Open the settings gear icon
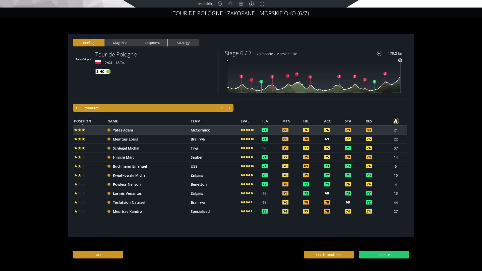482x271 pixels. tap(241, 4)
